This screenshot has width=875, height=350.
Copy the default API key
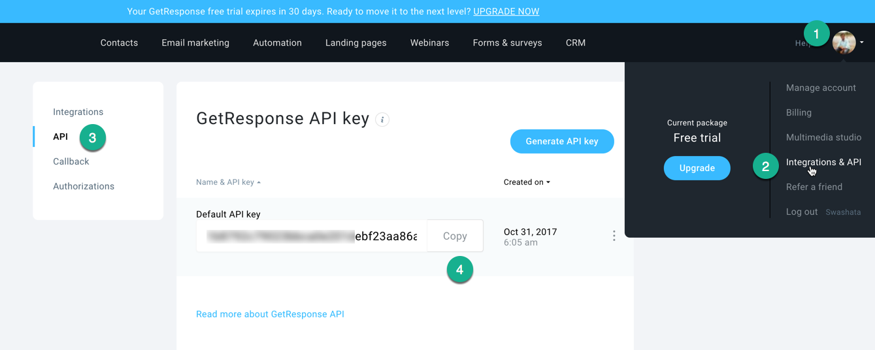pyautogui.click(x=455, y=236)
